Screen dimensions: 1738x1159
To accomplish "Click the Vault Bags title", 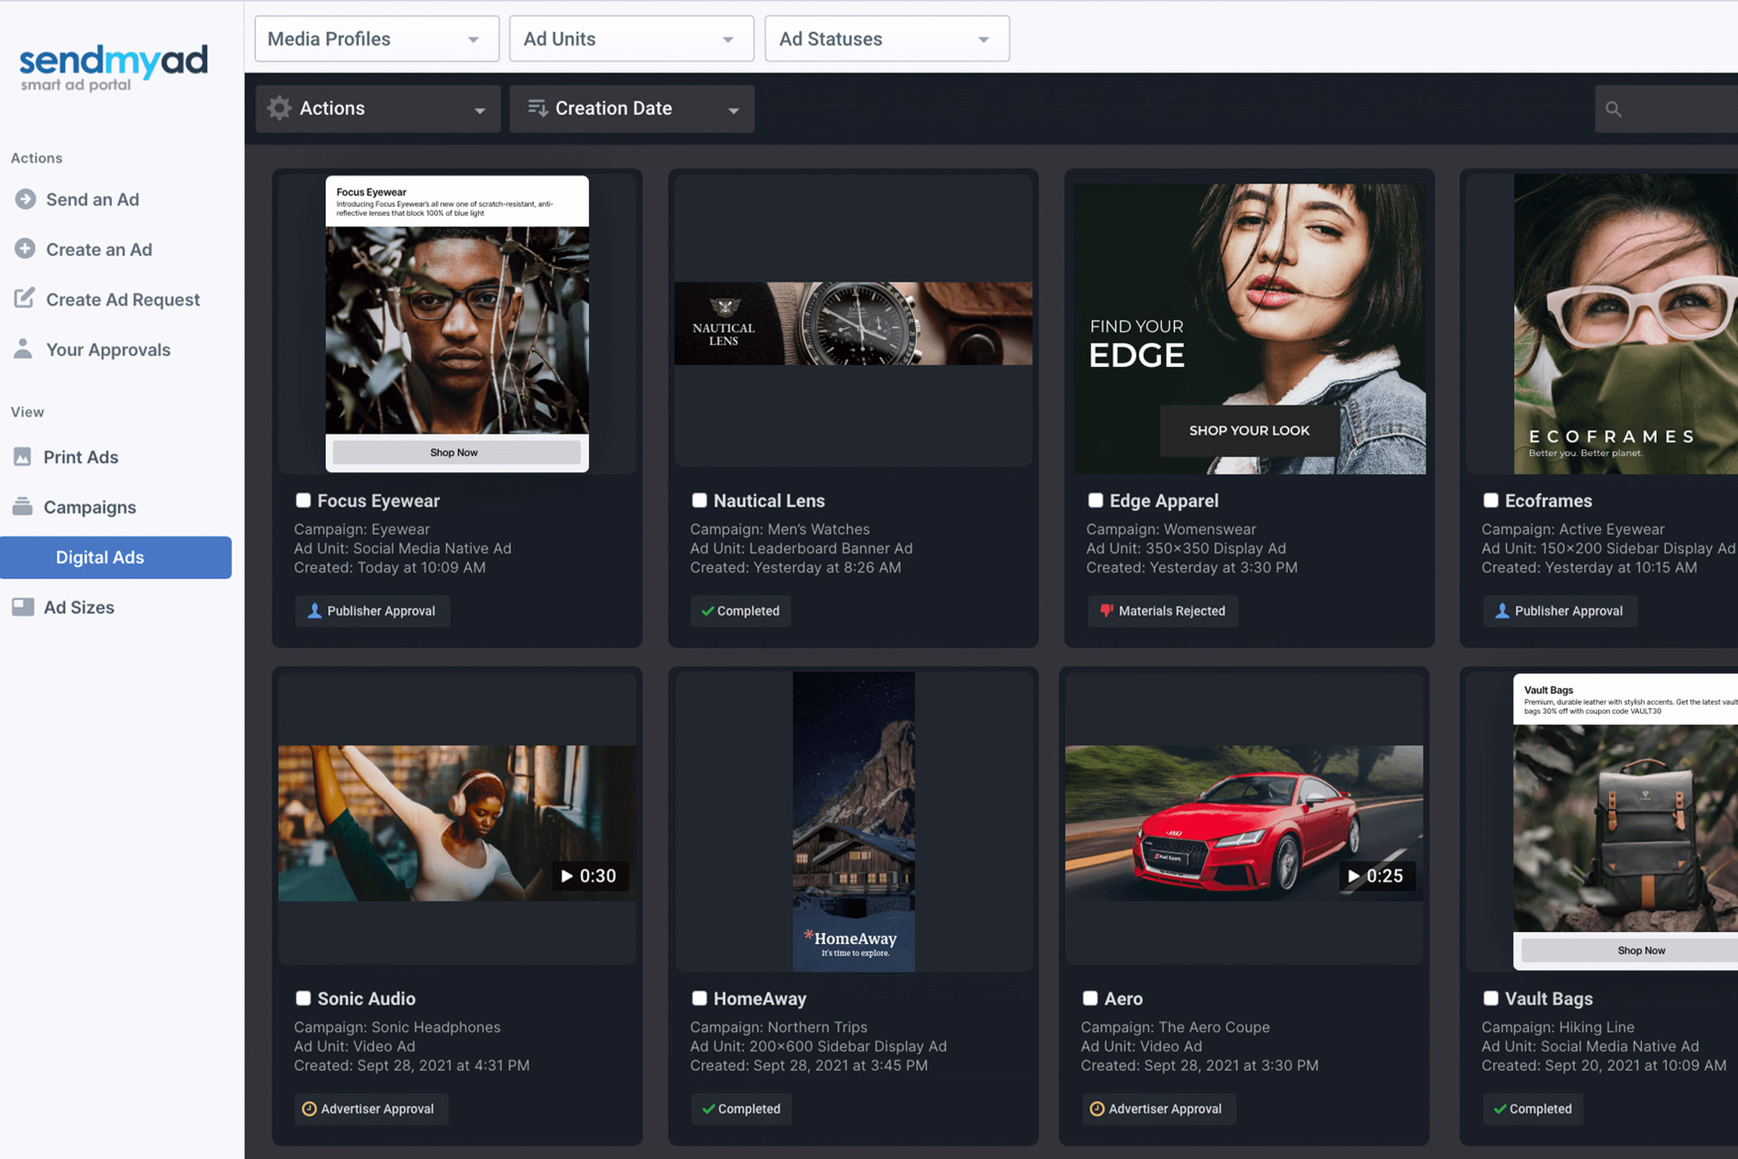I will tap(1549, 999).
